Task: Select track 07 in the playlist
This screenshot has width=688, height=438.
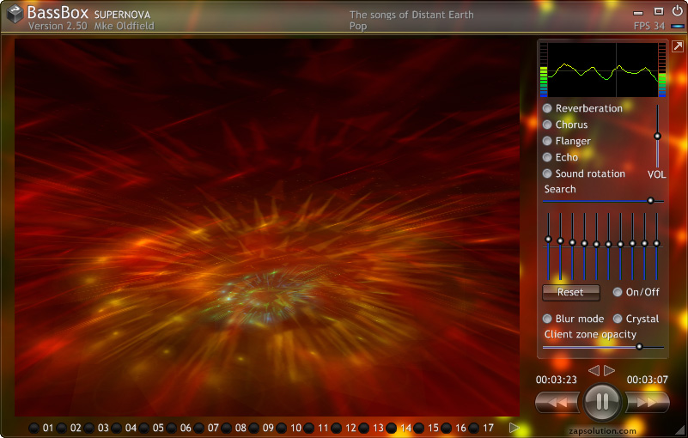Action: click(x=199, y=428)
